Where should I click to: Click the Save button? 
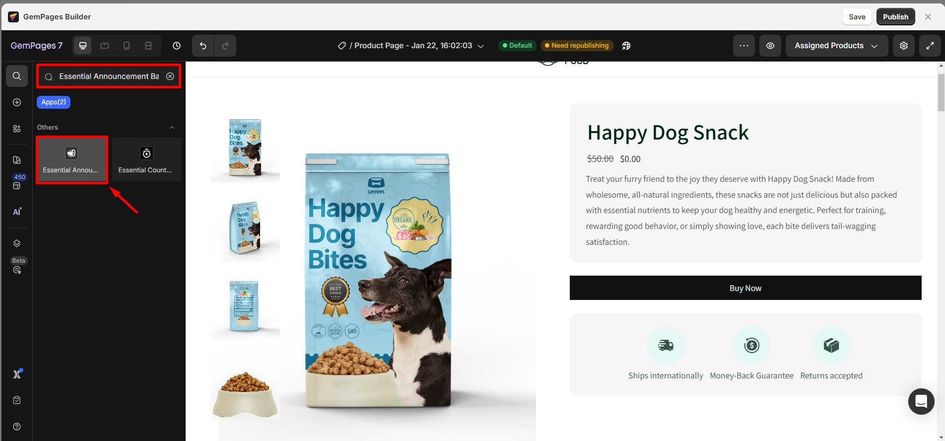[857, 17]
